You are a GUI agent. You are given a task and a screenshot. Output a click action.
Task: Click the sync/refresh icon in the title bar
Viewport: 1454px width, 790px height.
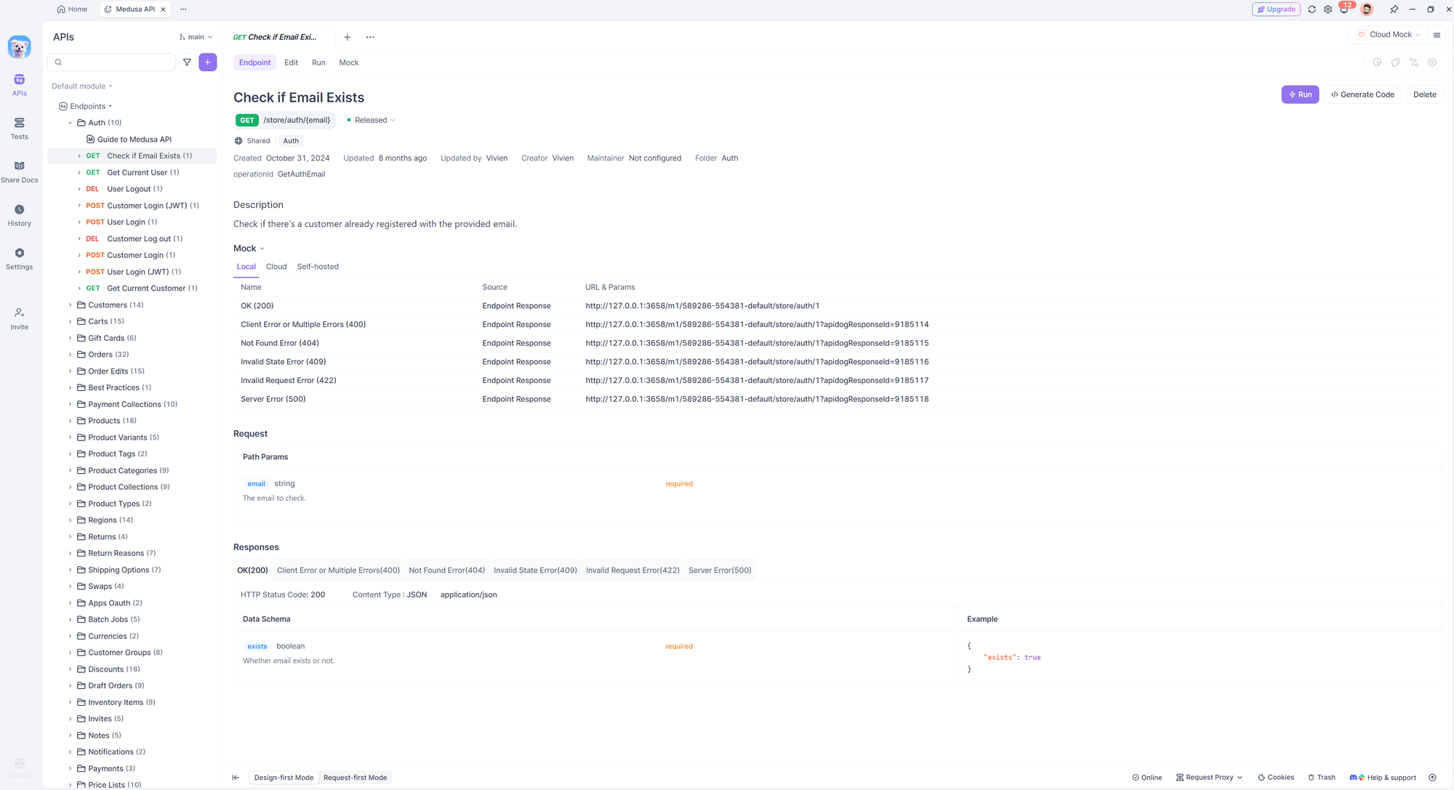click(x=1311, y=9)
